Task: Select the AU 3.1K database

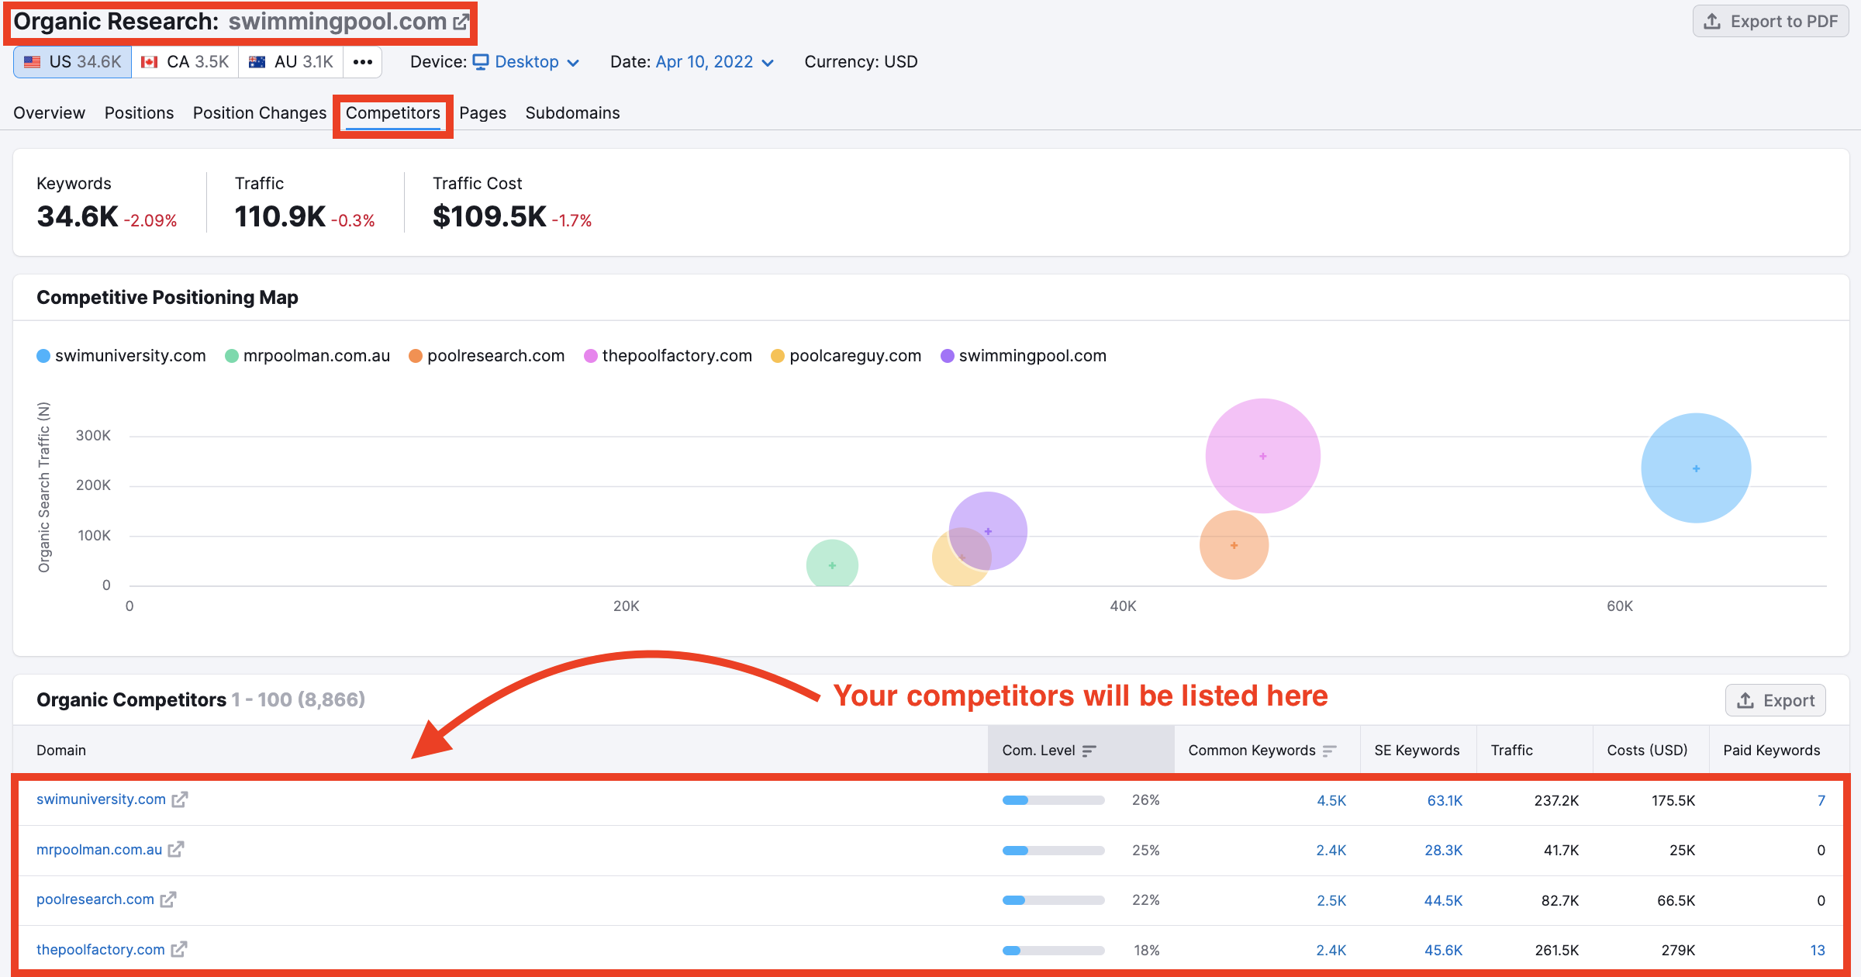Action: click(291, 62)
